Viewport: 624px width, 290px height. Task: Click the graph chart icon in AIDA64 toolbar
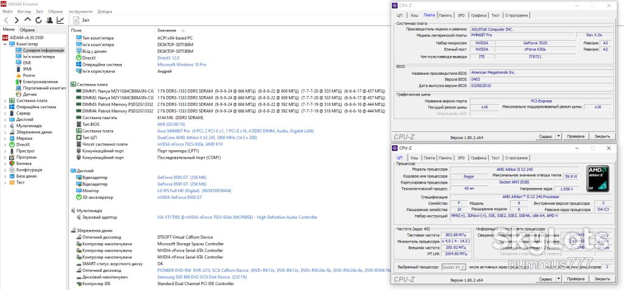[x=60, y=20]
